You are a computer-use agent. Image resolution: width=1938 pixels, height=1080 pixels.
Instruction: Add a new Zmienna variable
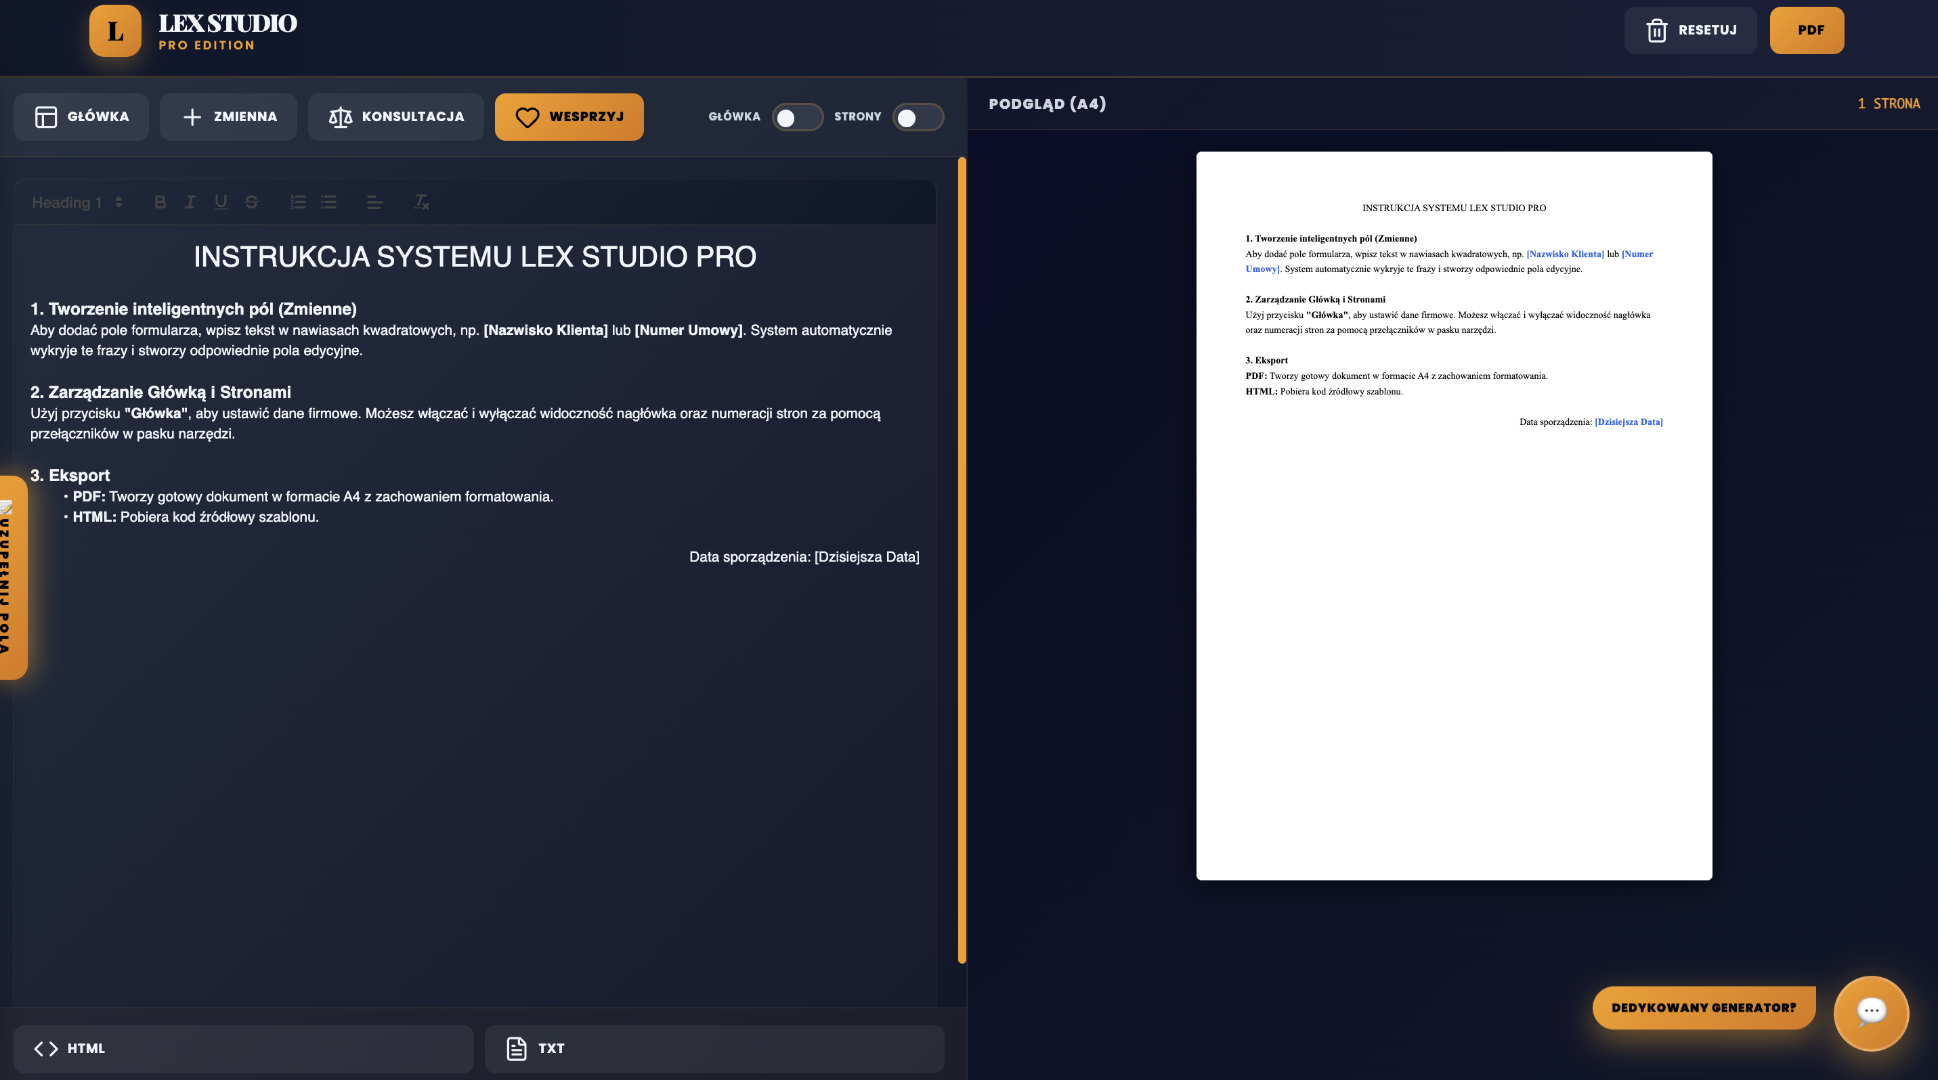(229, 117)
